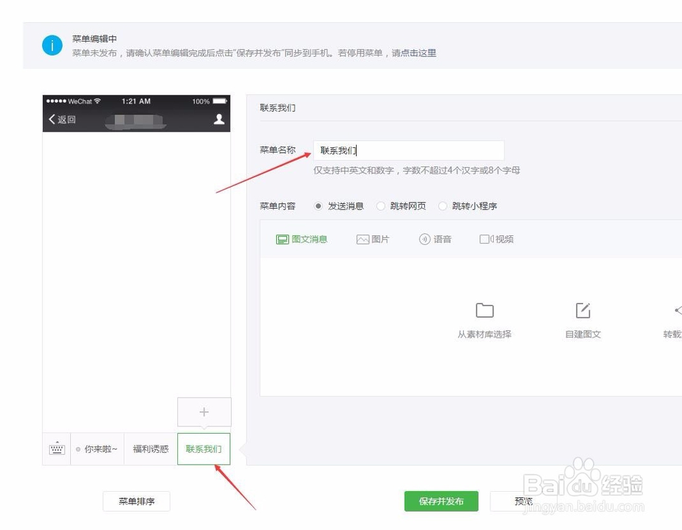Select the 联系我们 menu tab
The image size is (682, 530).
coord(204,449)
